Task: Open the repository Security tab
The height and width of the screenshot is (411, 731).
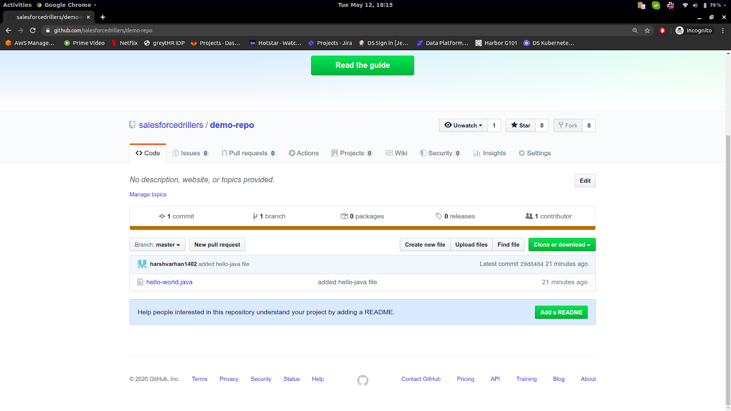Action: [x=440, y=153]
